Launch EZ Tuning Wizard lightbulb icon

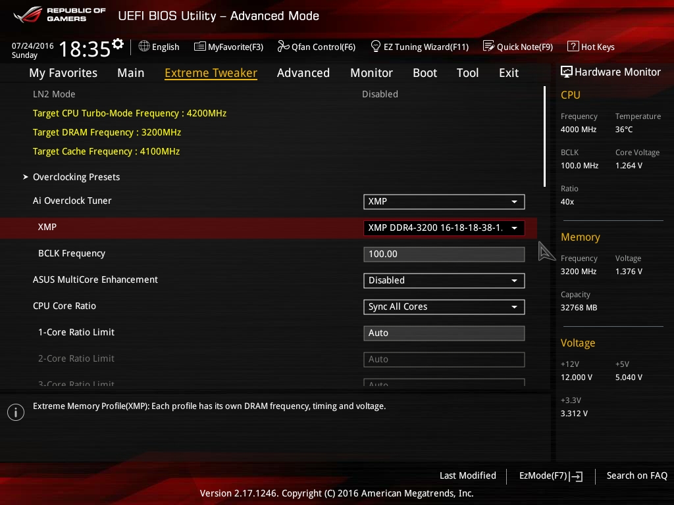point(376,46)
